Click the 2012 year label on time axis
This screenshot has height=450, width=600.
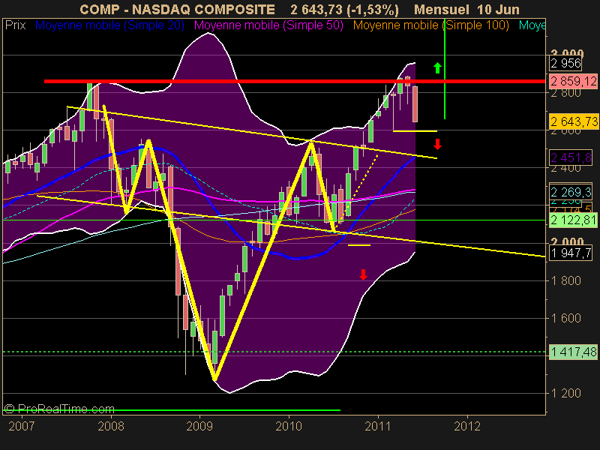tap(467, 426)
